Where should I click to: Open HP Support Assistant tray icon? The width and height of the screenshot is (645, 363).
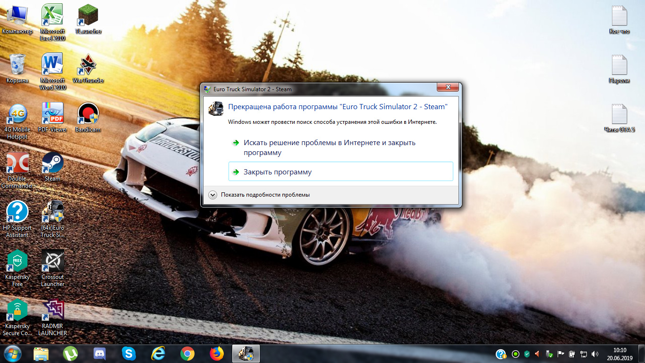(x=501, y=354)
